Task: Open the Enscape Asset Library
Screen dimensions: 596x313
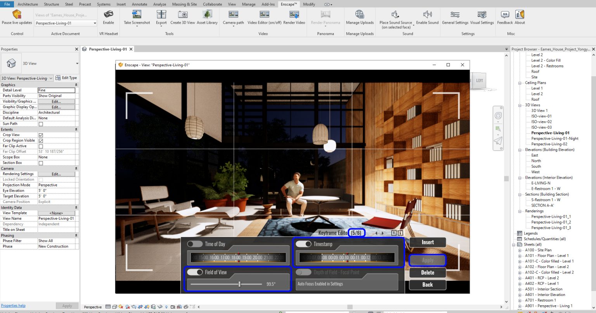Action: click(x=207, y=17)
